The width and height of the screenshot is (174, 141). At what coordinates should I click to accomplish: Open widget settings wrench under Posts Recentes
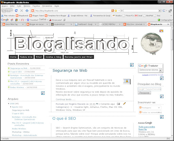[x=43, y=93]
